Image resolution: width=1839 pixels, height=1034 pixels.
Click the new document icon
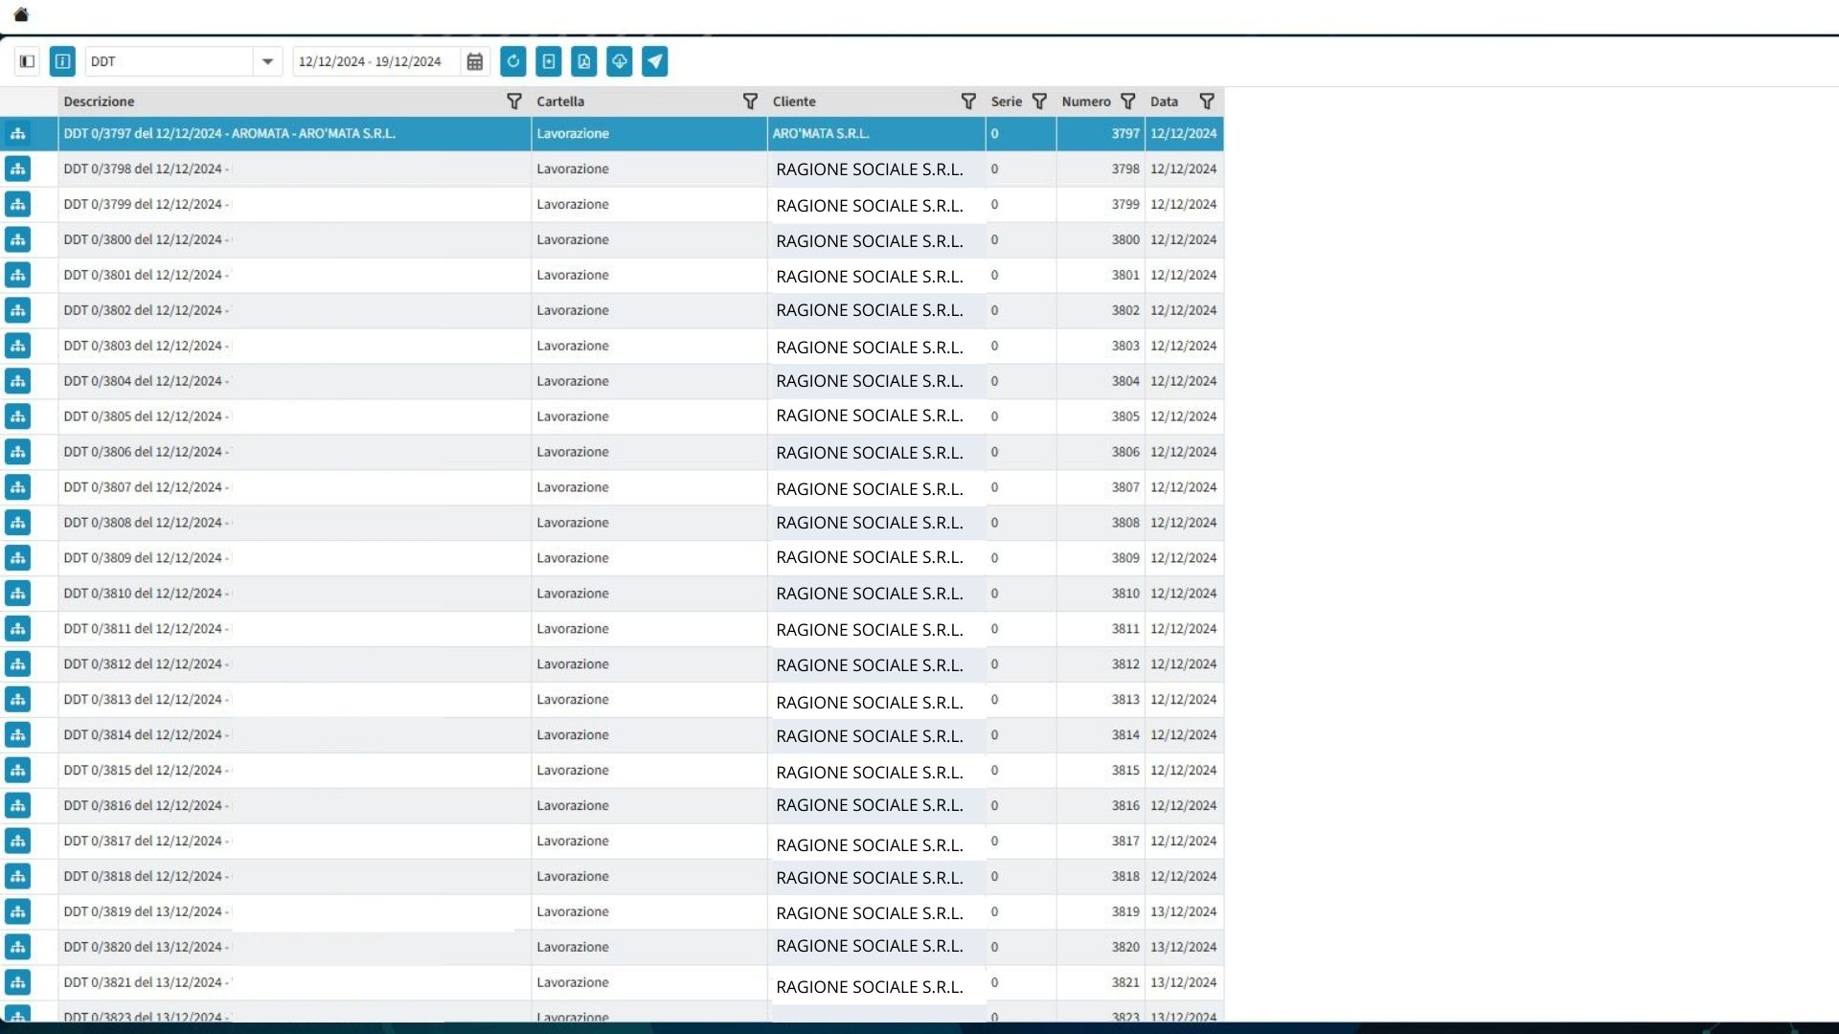tap(548, 61)
